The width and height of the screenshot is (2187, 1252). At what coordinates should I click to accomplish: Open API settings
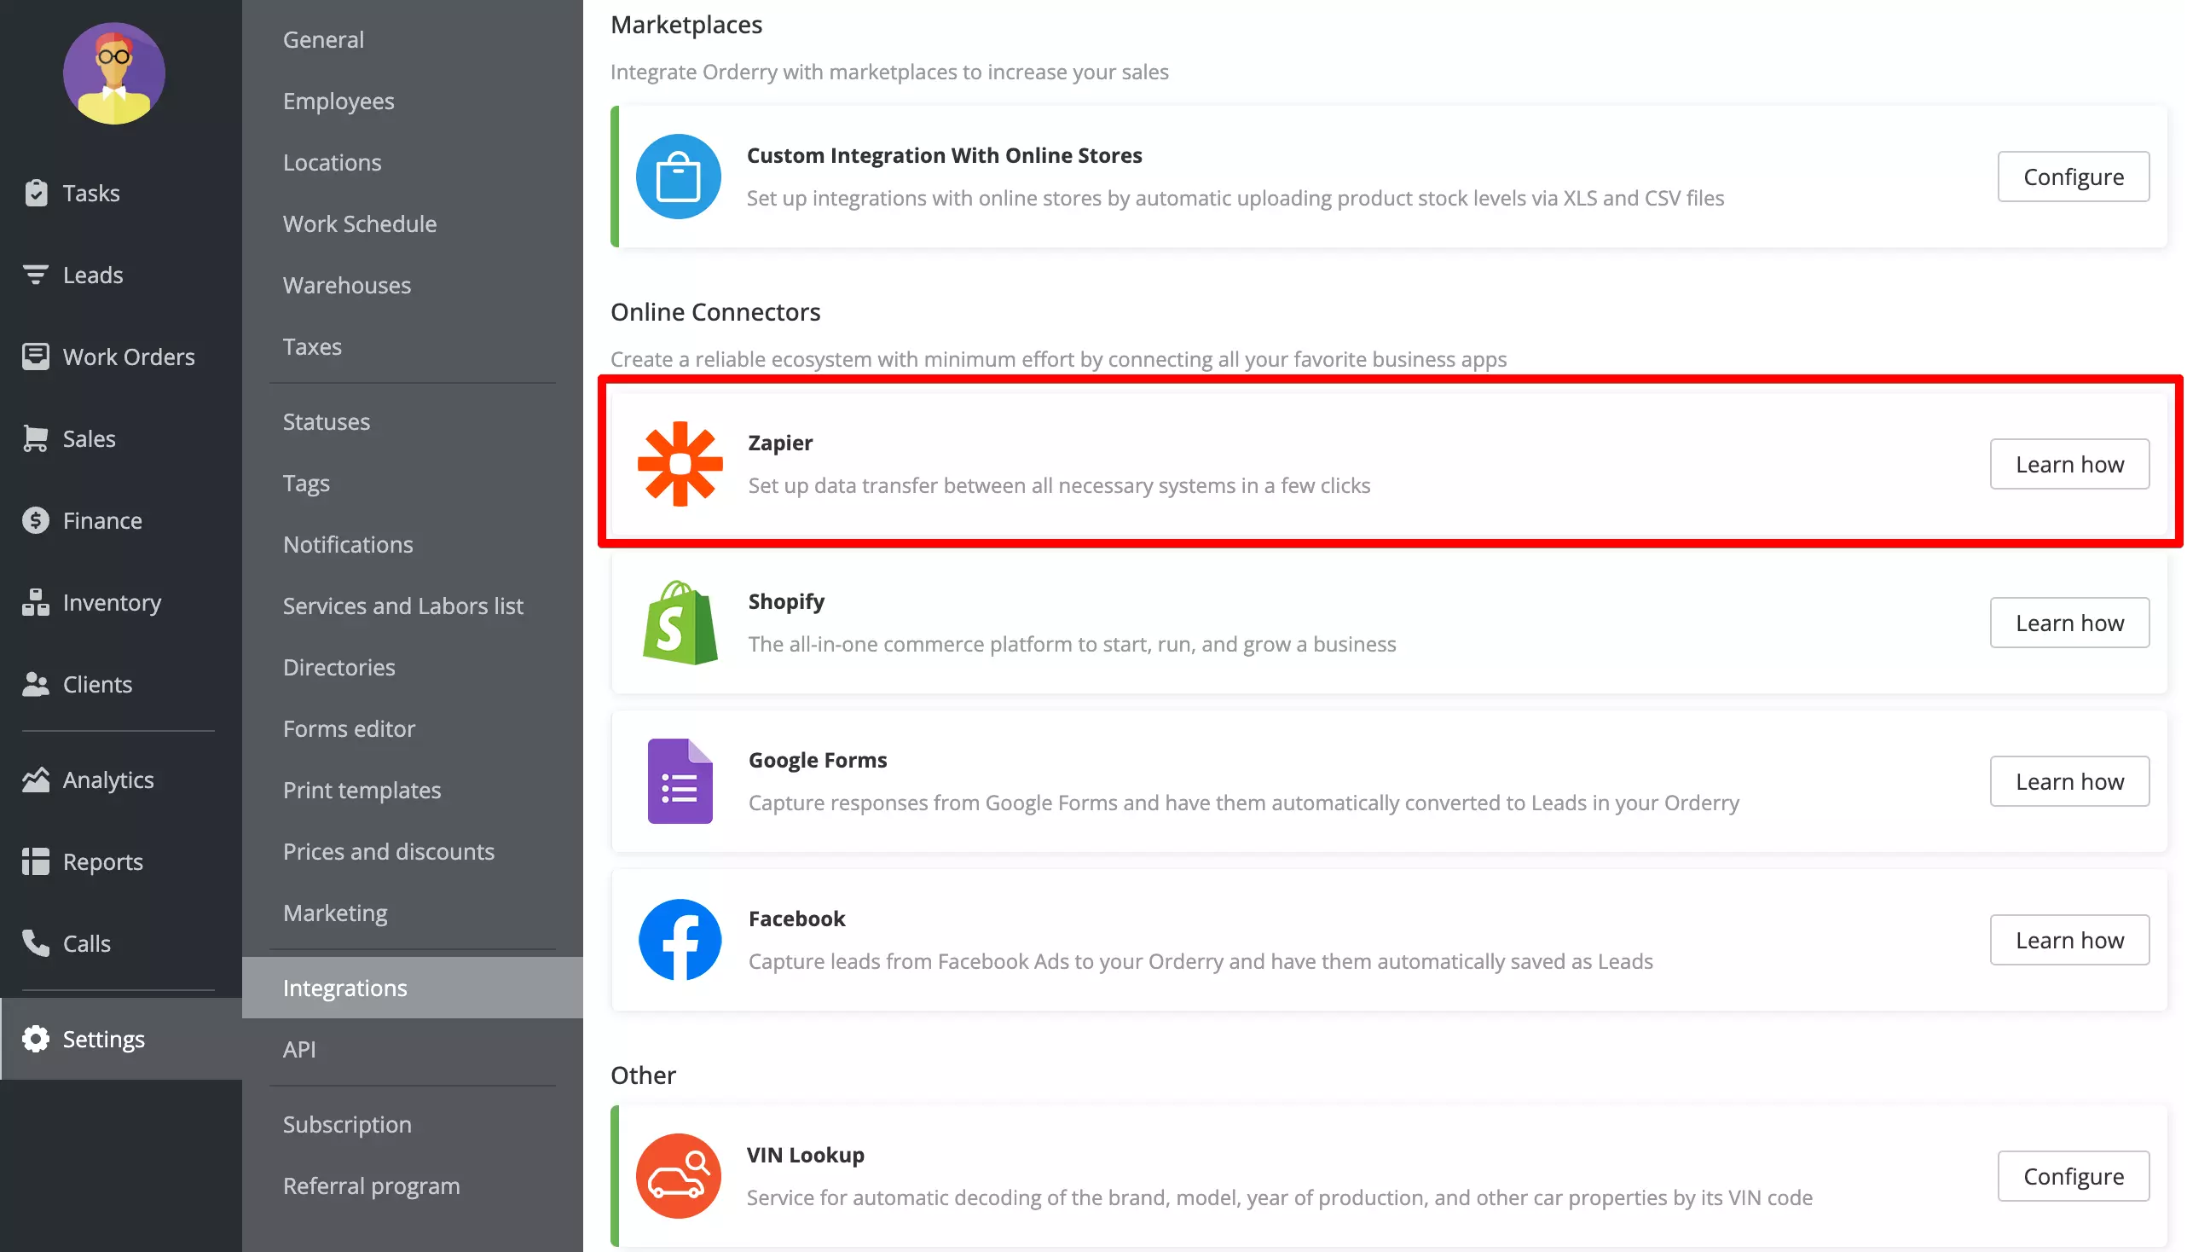coord(413,1049)
